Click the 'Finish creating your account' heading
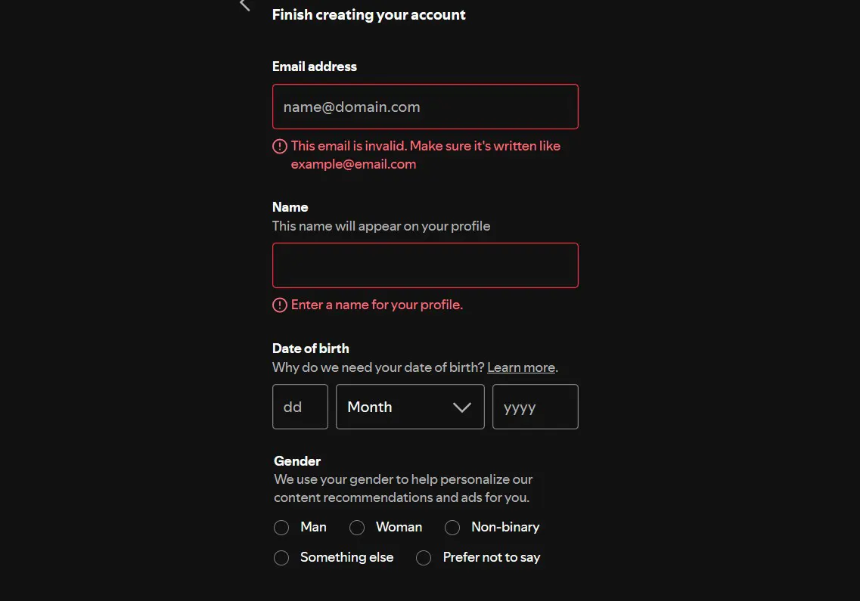 (369, 14)
